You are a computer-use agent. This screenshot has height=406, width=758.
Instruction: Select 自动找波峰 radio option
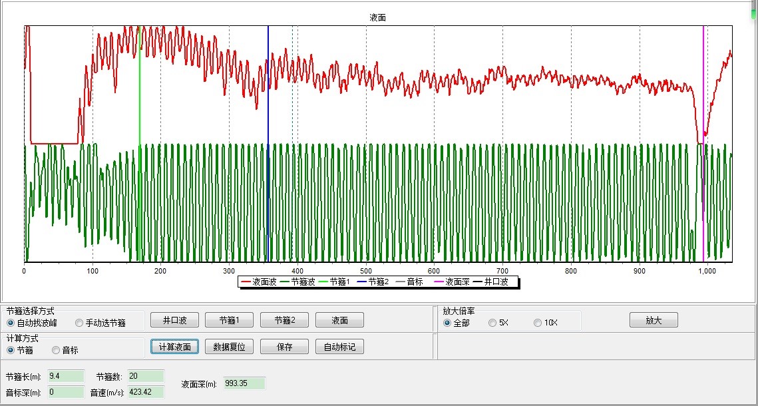[11, 323]
